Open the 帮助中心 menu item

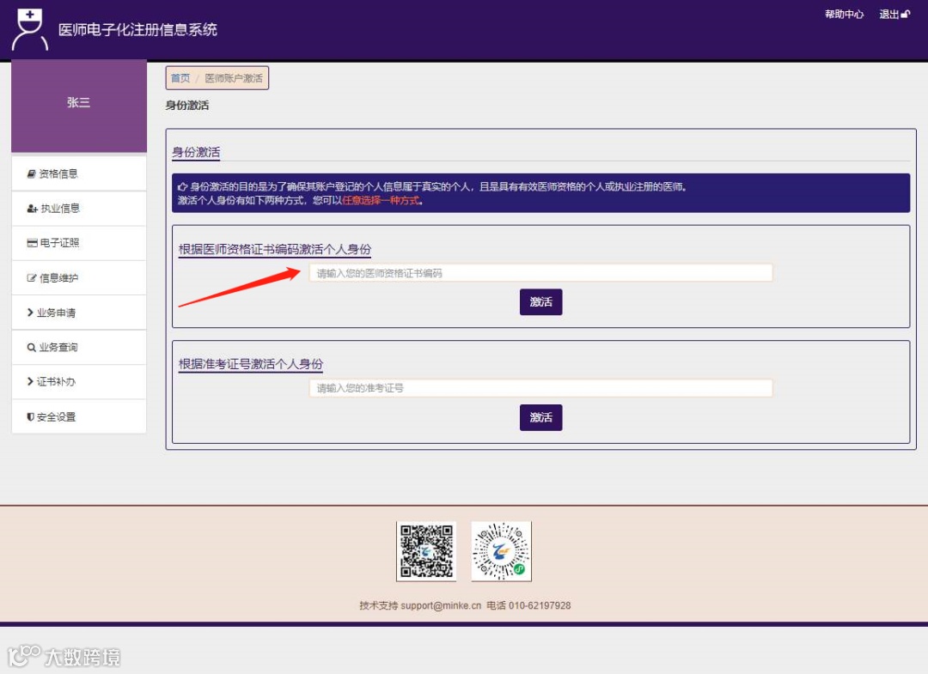tap(844, 14)
